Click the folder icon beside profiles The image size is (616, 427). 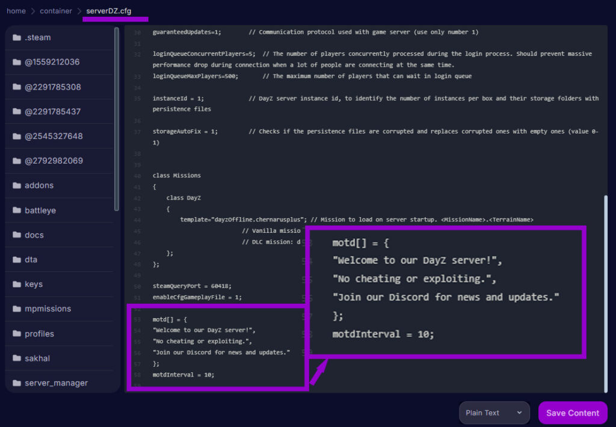pyautogui.click(x=16, y=333)
